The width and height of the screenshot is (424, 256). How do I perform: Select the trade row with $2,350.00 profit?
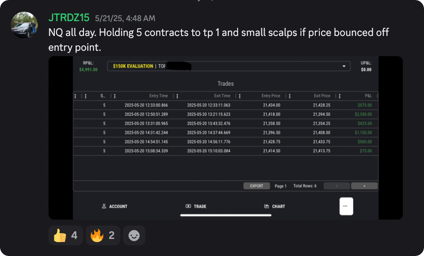tap(225, 114)
